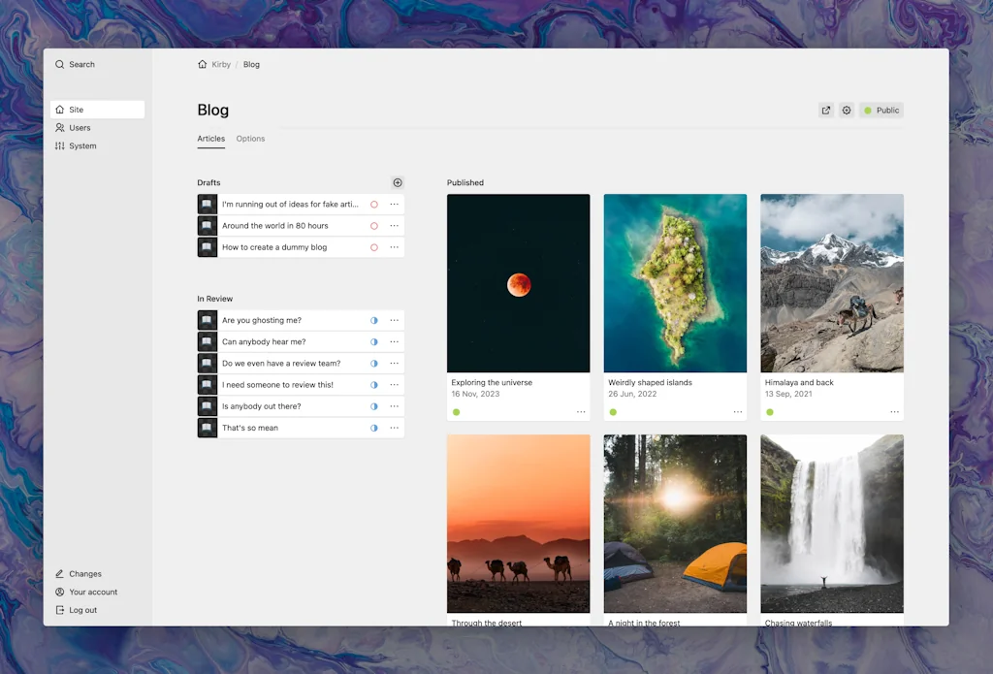Toggle the Public status button
Viewport: 993px width, 674px height.
pyautogui.click(x=881, y=111)
